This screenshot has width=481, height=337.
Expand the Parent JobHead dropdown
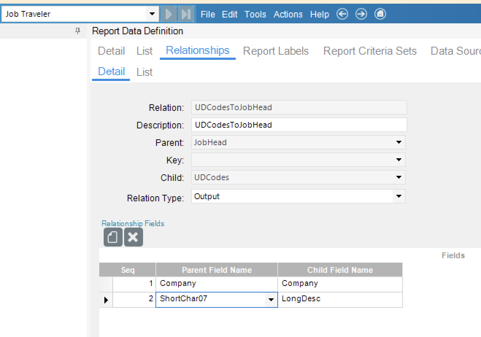point(399,142)
